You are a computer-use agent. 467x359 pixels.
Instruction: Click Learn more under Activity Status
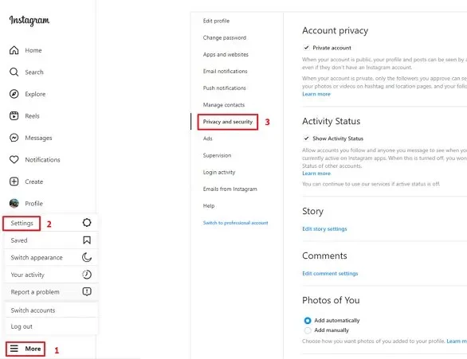[x=316, y=174]
